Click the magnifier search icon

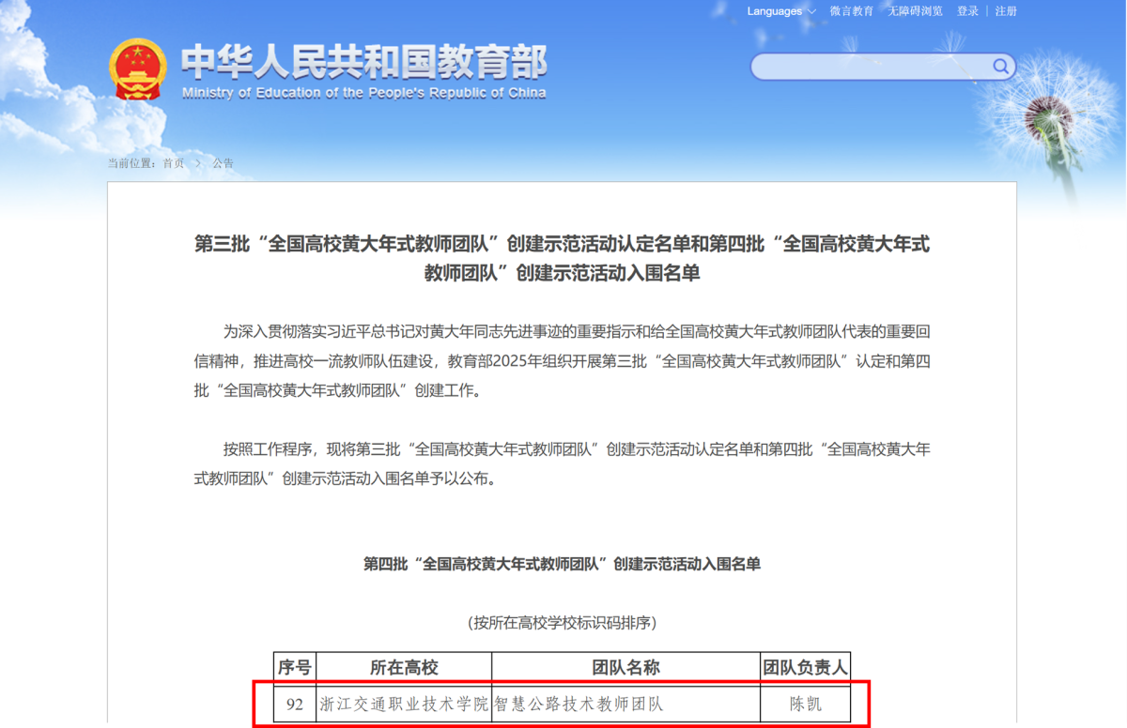(x=1001, y=67)
